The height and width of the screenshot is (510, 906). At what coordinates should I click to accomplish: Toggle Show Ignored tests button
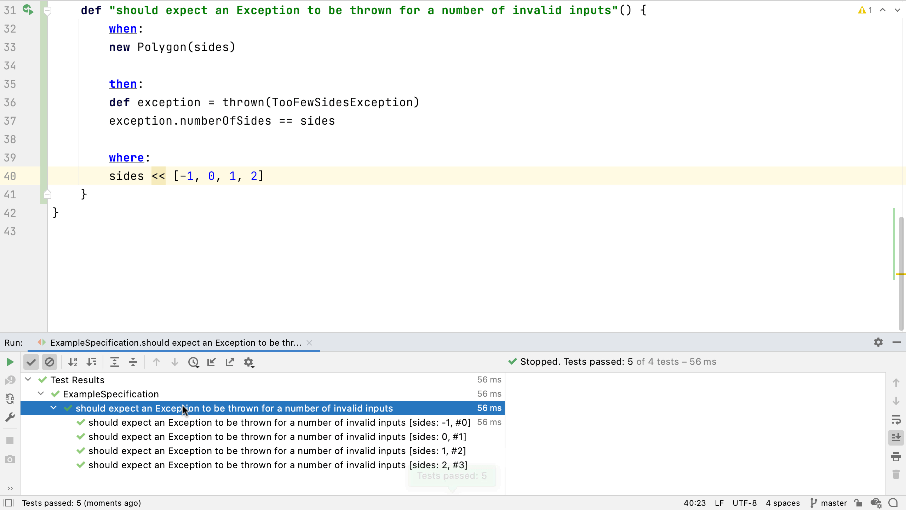coord(50,362)
